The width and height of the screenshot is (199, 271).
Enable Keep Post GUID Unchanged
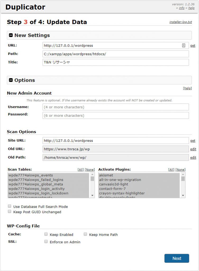pyautogui.click(x=10, y=211)
